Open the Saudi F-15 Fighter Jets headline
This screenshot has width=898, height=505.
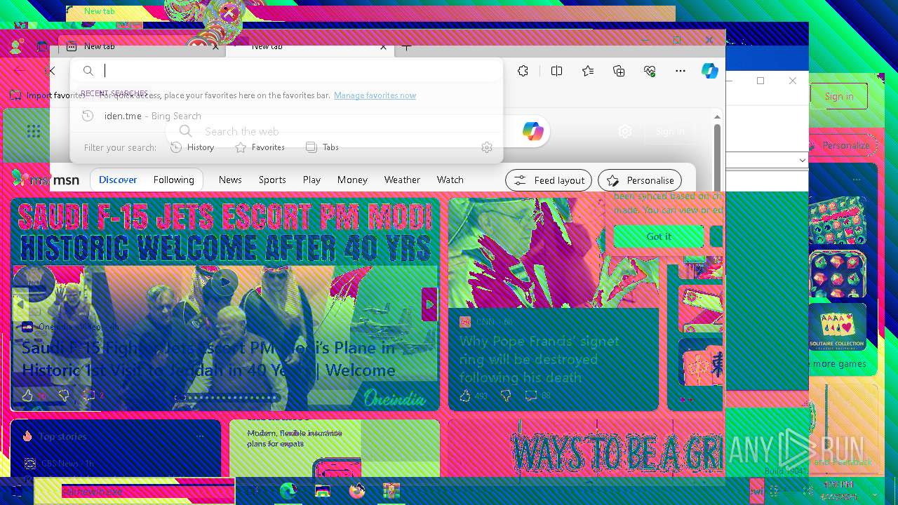click(x=208, y=358)
